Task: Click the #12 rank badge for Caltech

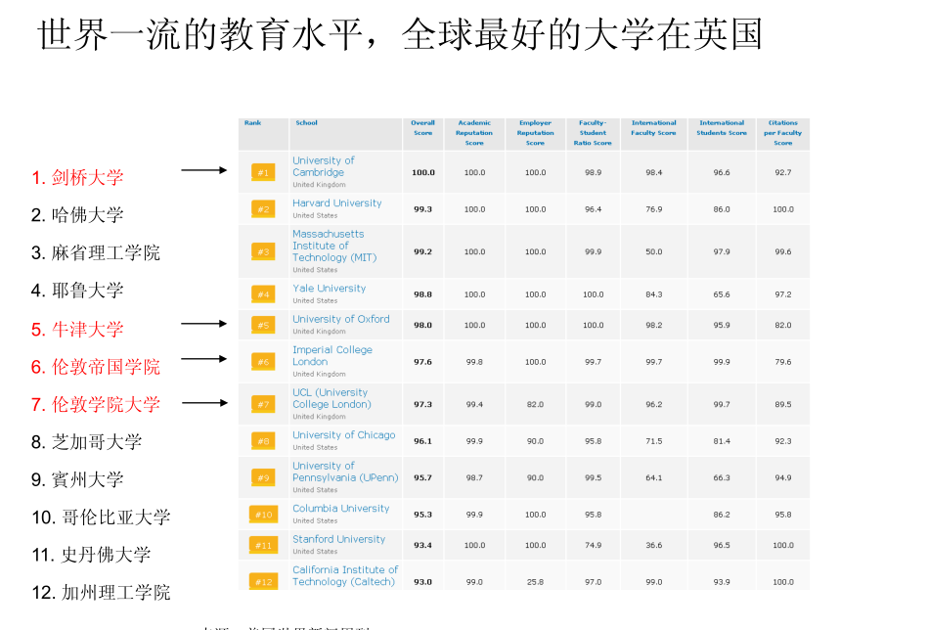Action: (x=263, y=581)
